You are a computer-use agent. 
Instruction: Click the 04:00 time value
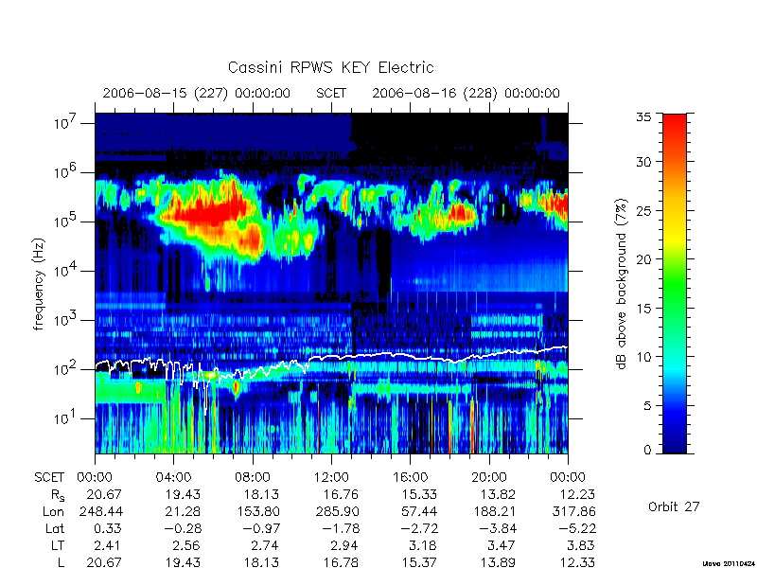point(173,478)
